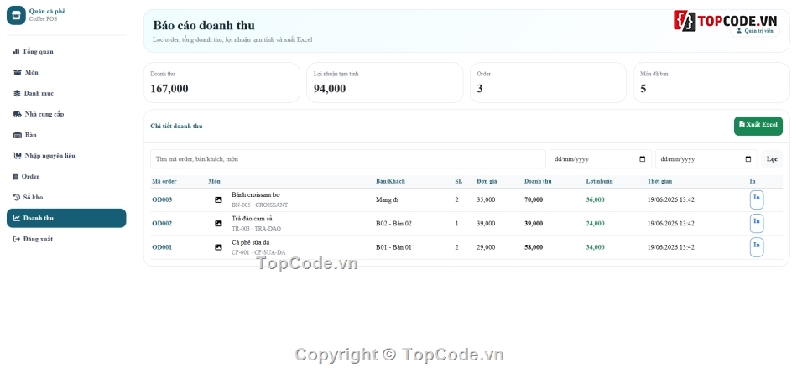Click the Thời gian column header
The height and width of the screenshot is (373, 797).
(659, 181)
